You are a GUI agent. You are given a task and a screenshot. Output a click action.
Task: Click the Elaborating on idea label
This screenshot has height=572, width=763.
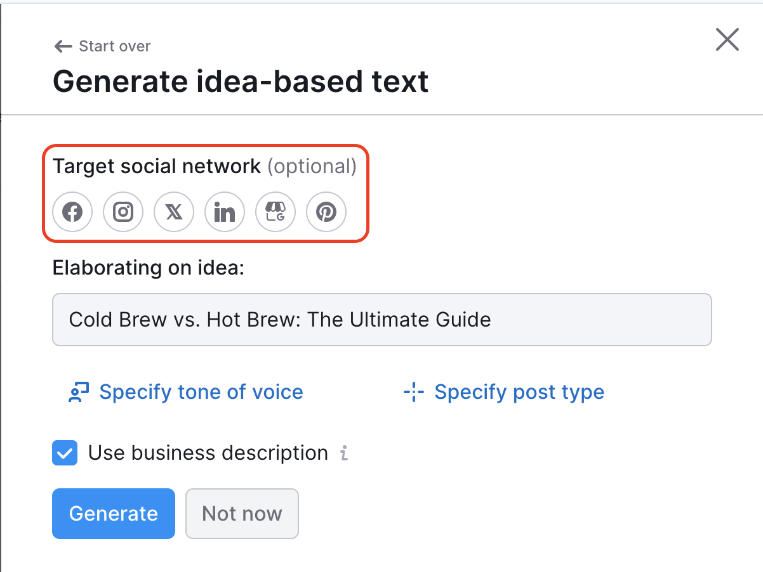149,268
